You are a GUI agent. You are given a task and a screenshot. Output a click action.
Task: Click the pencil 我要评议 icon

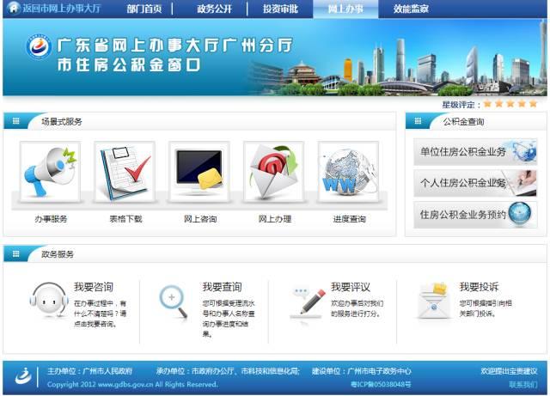click(308, 303)
